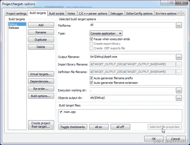Cancel the Project/targets options dialog
Screen dimensions: 190x145
[176, 139]
